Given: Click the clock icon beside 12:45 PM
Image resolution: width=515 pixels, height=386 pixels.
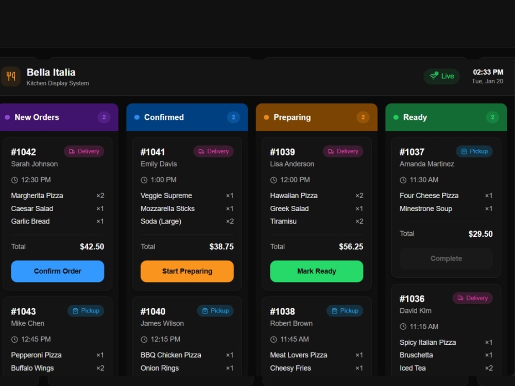Looking at the screenshot, I should point(14,339).
